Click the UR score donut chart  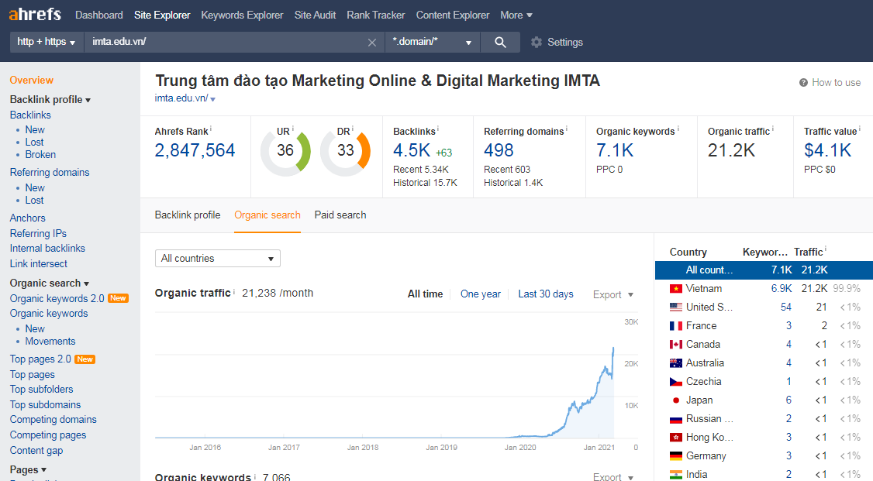tap(285, 151)
